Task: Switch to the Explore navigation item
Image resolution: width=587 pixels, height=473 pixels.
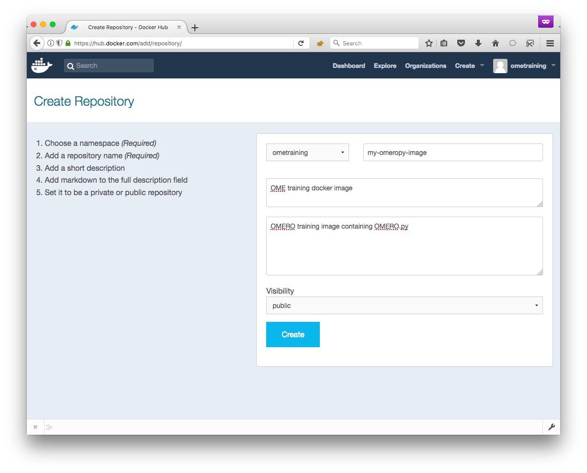Action: pos(385,66)
